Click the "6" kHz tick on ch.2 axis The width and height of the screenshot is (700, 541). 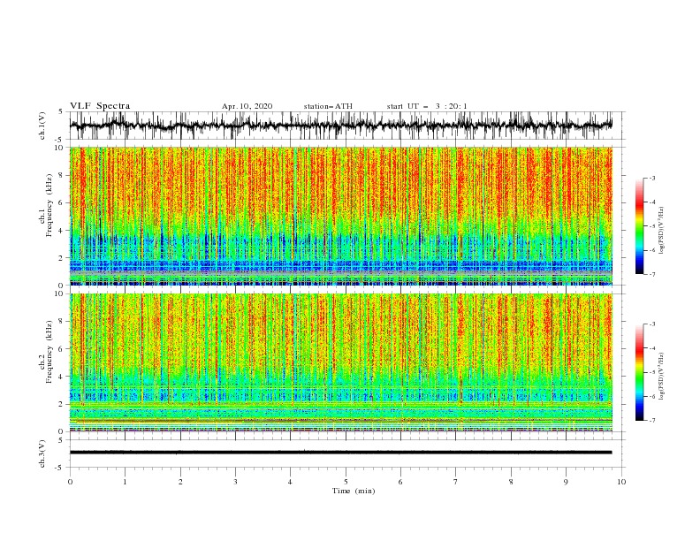[x=62, y=349]
